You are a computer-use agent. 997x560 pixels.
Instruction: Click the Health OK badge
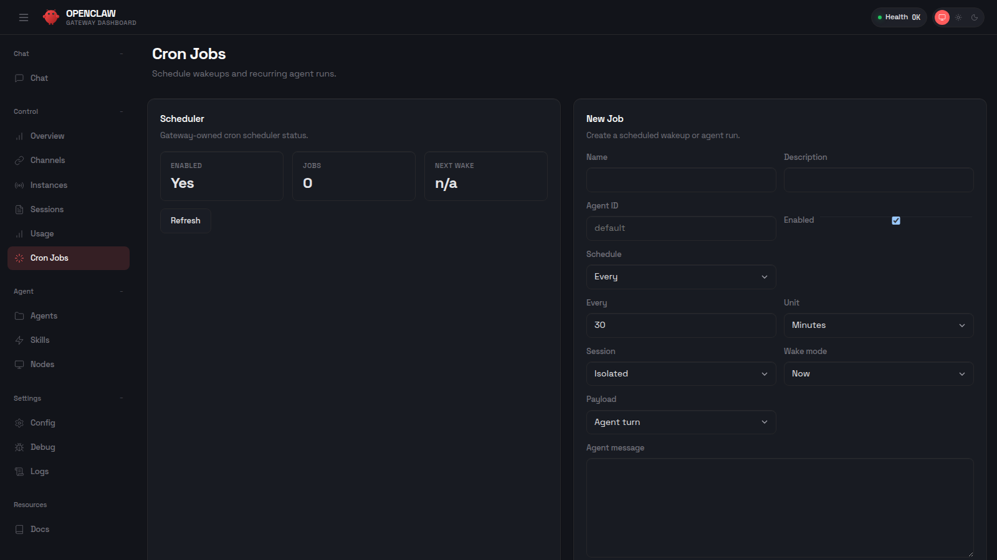[899, 17]
